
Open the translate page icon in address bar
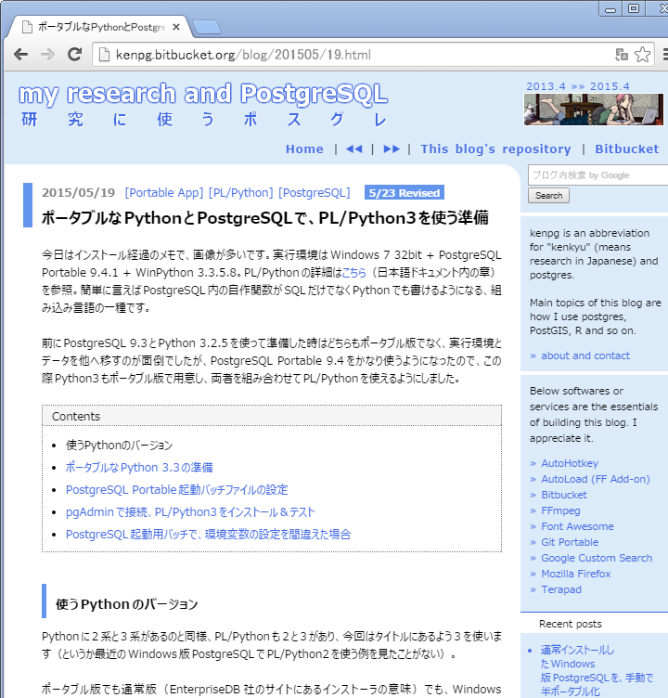[x=622, y=55]
